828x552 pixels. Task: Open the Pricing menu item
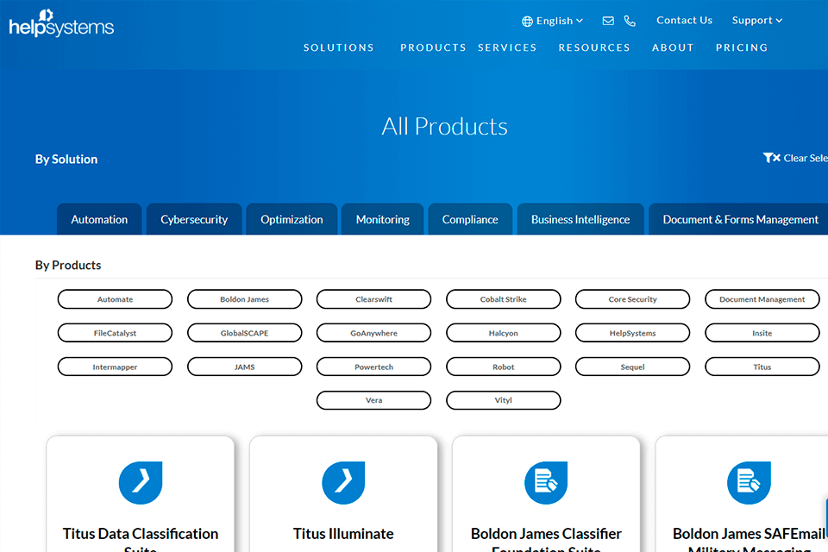742,47
